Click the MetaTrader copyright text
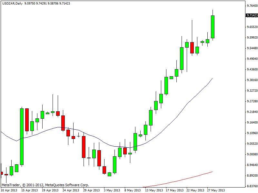This screenshot has height=193, width=258. click(45, 185)
